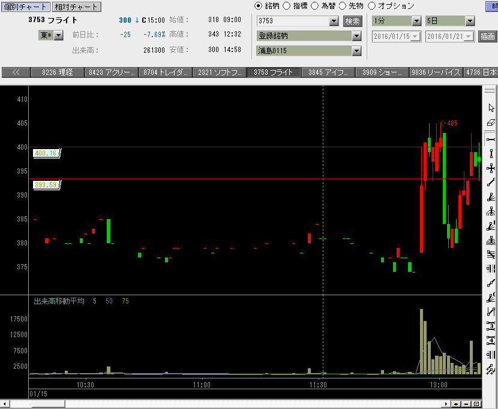Image resolution: width=498 pixels, height=409 pixels.
Task: Select the dashed vertical lines tool
Action: (491, 268)
